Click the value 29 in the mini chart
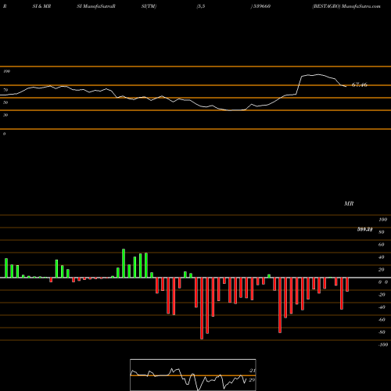Screen dimensions: 391x391 coord(252,380)
